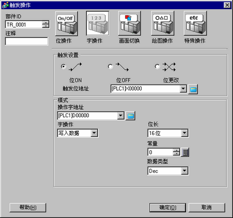Select the 位OFF falling edge radio button
Viewport: 233px width, 218px height.
tap(110, 67)
